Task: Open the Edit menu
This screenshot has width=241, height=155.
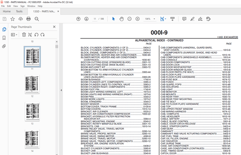Action: (x=9, y=6)
